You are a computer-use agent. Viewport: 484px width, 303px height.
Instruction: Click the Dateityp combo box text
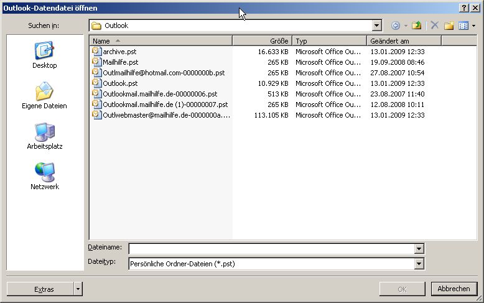(182, 264)
